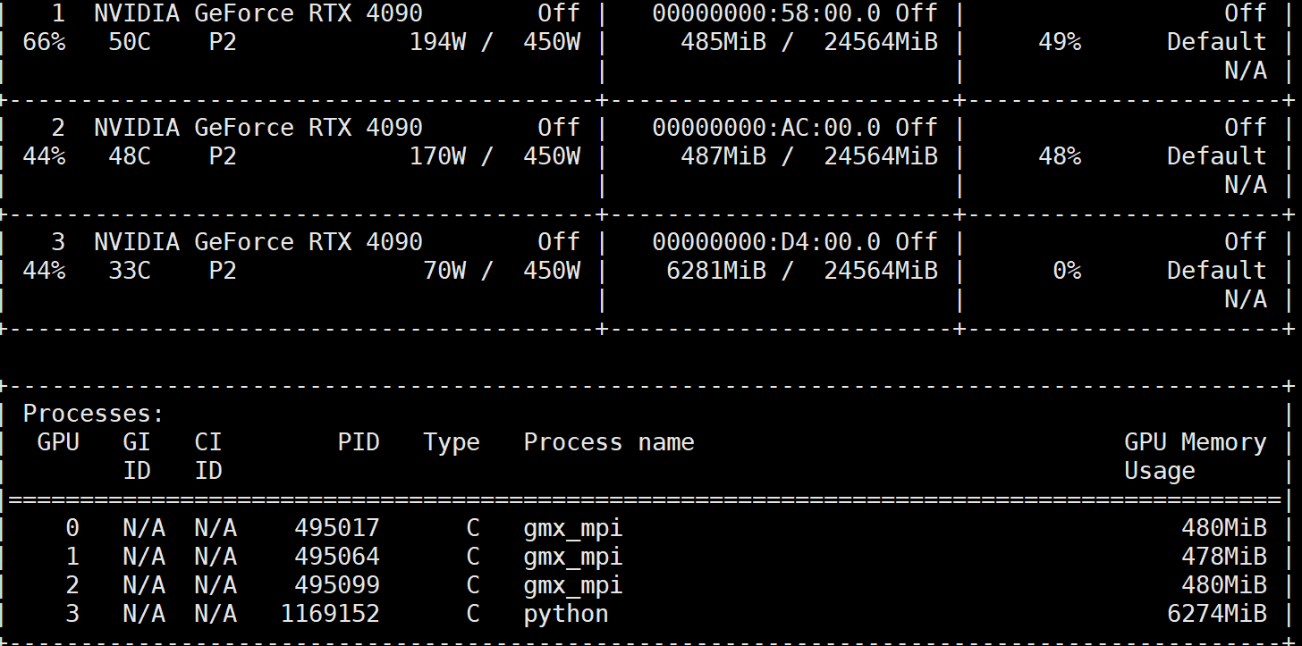Viewport: 1302px width, 646px height.
Task: Select the 170W power usage value
Action: click(437, 156)
